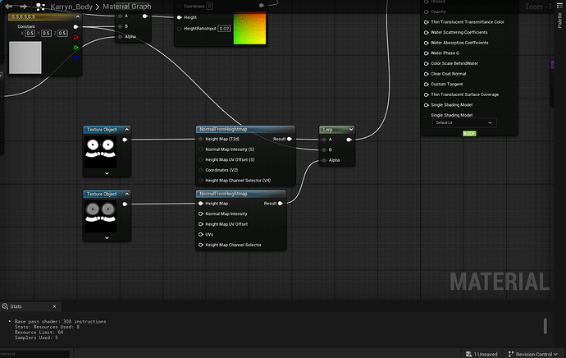Viewport: 566px width, 358px height.
Task: Click the Constant node red channel pin
Action: pyautogui.click(x=75, y=37)
